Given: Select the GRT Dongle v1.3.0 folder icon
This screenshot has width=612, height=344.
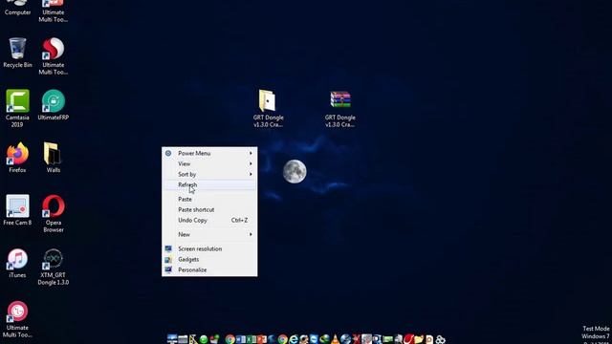Looking at the screenshot, I should click(x=268, y=108).
